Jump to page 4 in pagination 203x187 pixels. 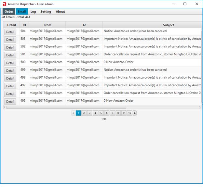tap(95, 113)
